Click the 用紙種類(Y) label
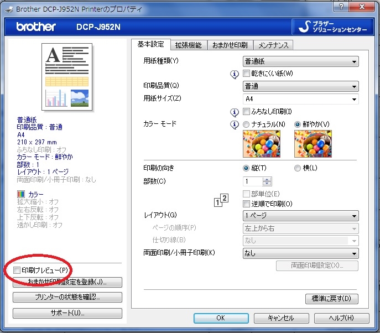This screenshot has width=380, height=333. 160,61
